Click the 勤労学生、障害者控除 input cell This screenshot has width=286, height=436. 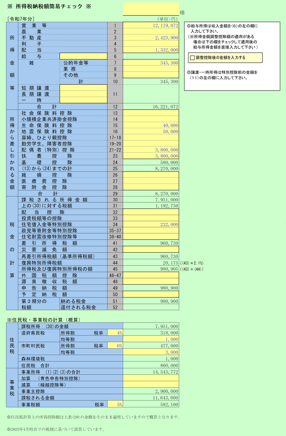(151, 144)
